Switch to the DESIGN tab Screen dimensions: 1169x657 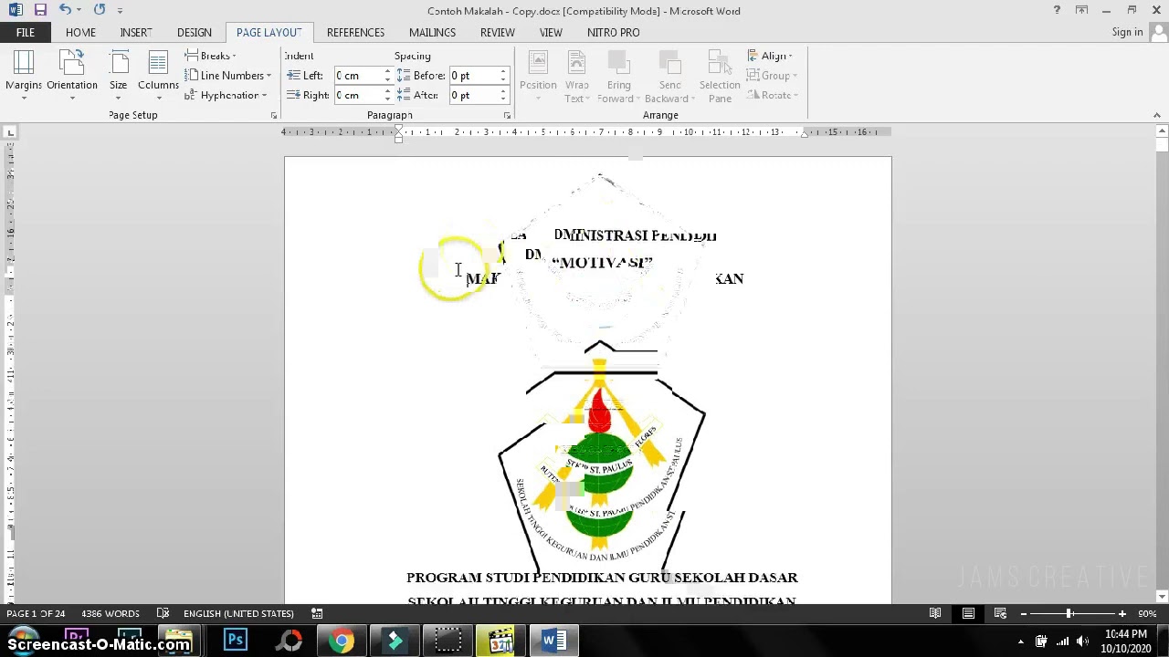(195, 32)
